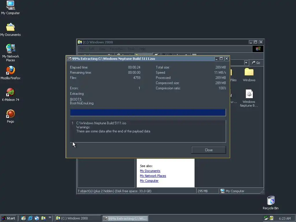Viewport: 296px width, 222px height.
Task: Open the Recycle Bin icon
Action: pos(271,203)
